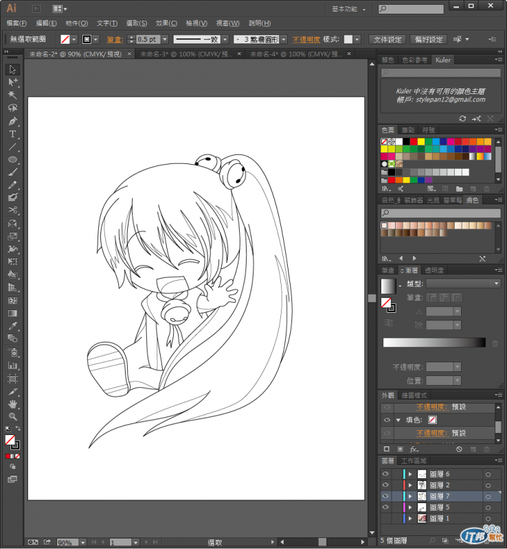Image resolution: width=507 pixels, height=549 pixels.
Task: Click the Kuler search field
Action: (441, 73)
